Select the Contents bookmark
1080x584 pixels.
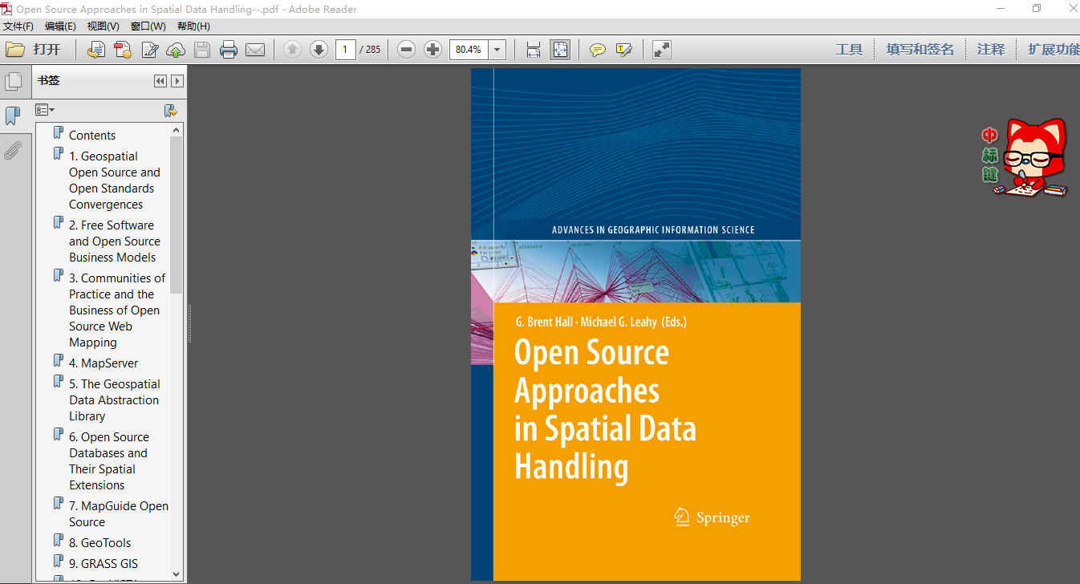pyautogui.click(x=91, y=135)
